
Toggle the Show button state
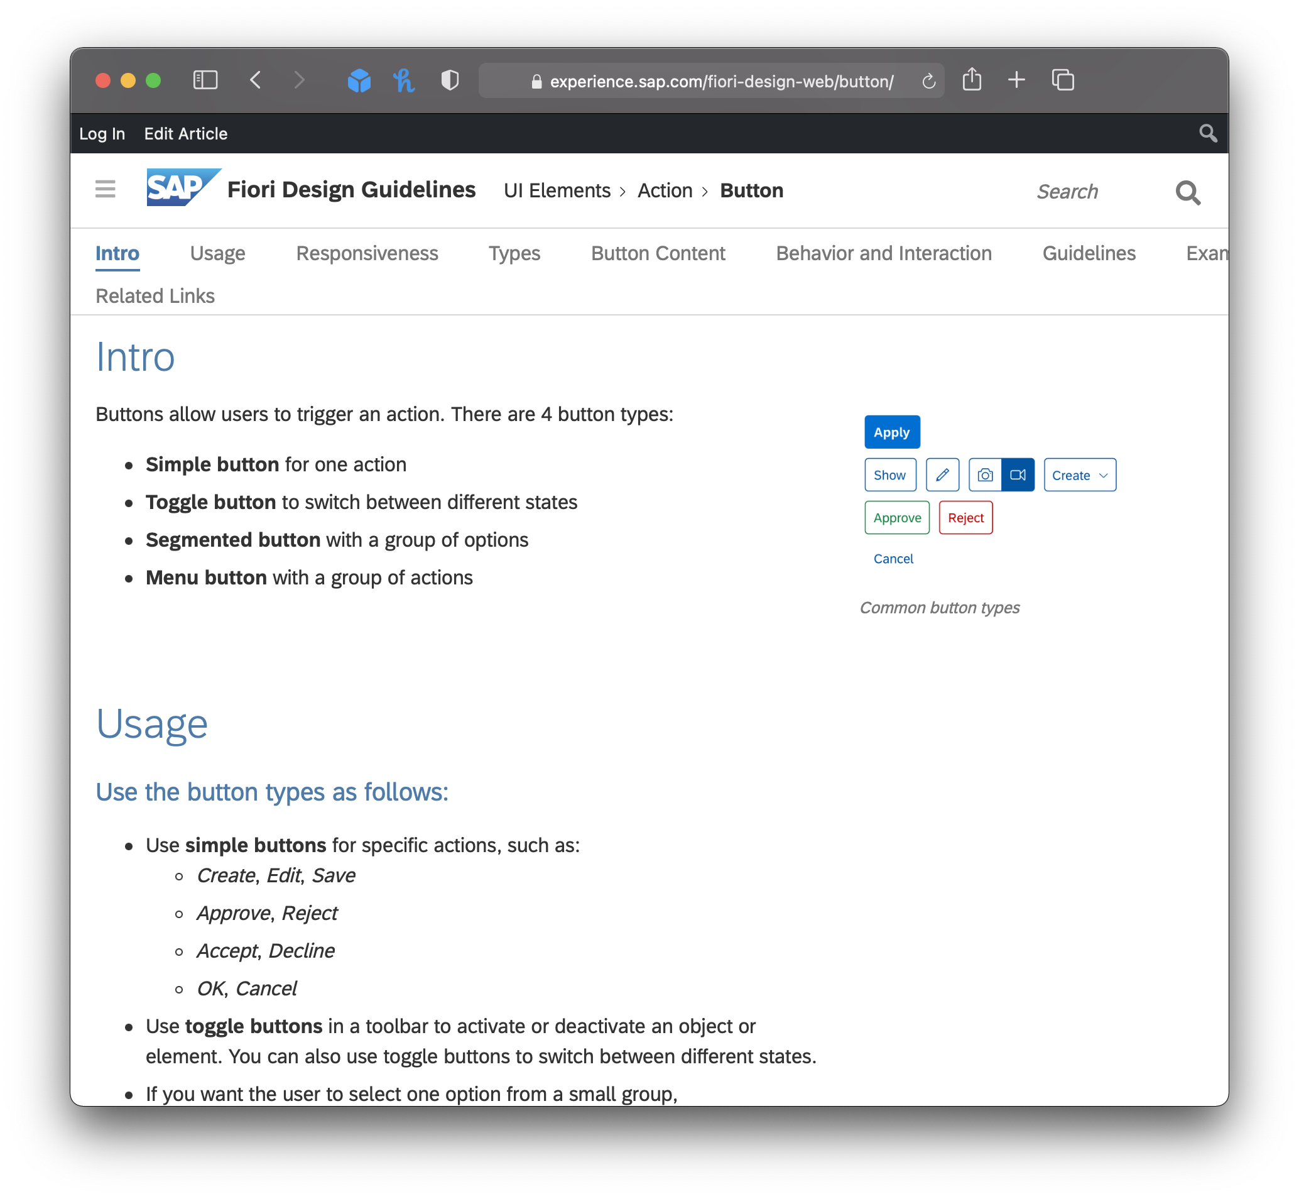[x=890, y=474]
